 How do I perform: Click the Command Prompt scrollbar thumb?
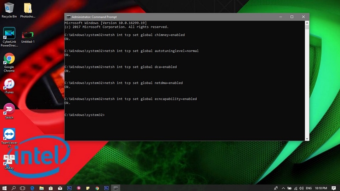point(307,27)
